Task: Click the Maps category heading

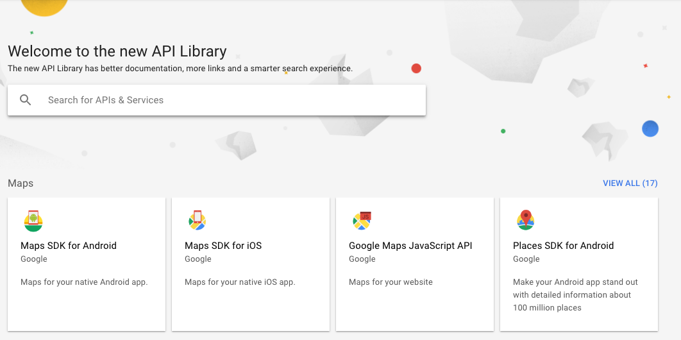Action: tap(21, 183)
